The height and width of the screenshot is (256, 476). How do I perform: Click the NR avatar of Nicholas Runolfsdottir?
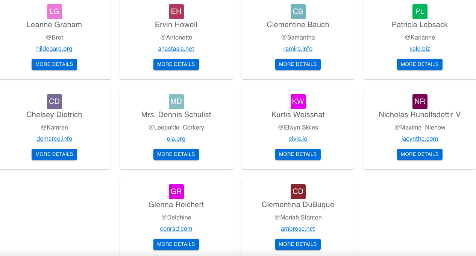[420, 102]
